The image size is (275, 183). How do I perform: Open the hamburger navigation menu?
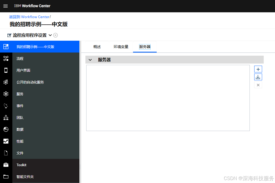point(6,6)
